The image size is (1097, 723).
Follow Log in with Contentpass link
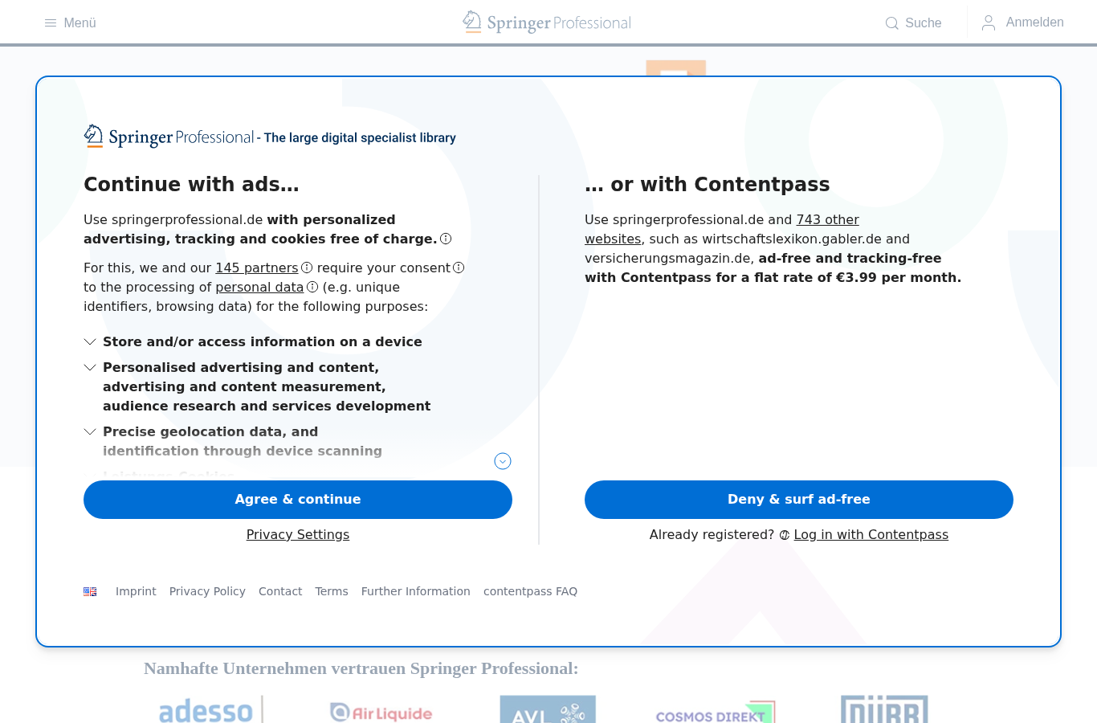point(871,535)
